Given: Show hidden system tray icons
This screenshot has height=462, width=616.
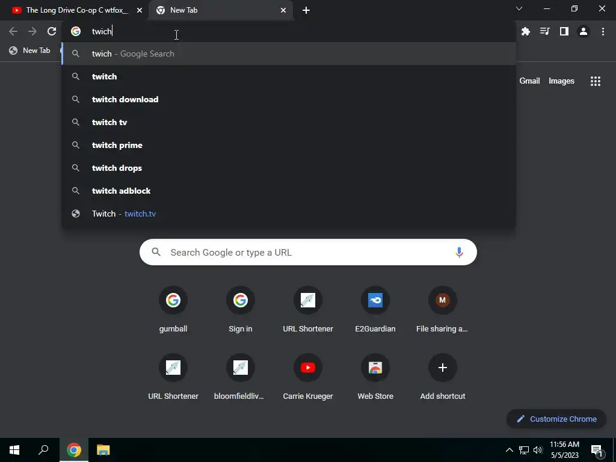Looking at the screenshot, I should coord(509,450).
